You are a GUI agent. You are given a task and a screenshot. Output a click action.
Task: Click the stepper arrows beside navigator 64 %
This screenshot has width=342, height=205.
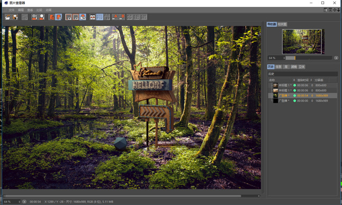click(x=284, y=58)
